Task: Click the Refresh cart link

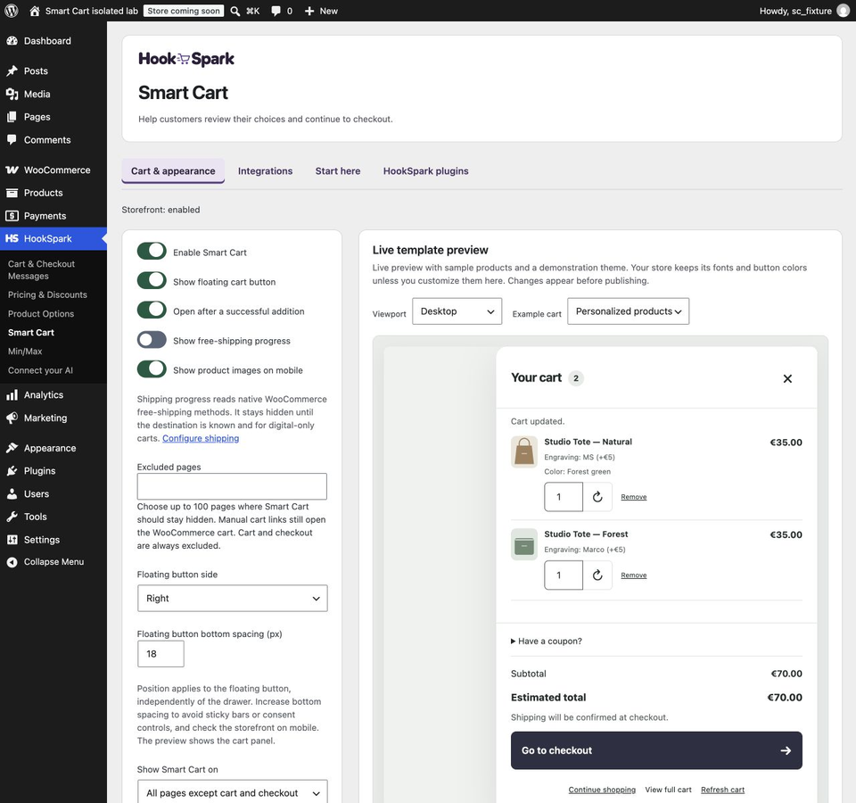Action: 723,790
